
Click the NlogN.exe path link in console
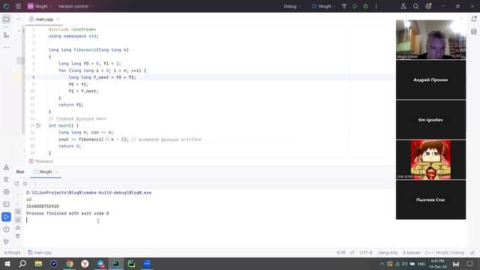click(88, 193)
